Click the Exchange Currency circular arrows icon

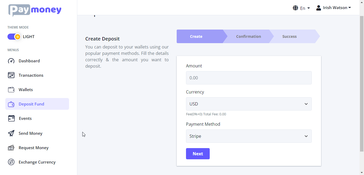point(11,162)
